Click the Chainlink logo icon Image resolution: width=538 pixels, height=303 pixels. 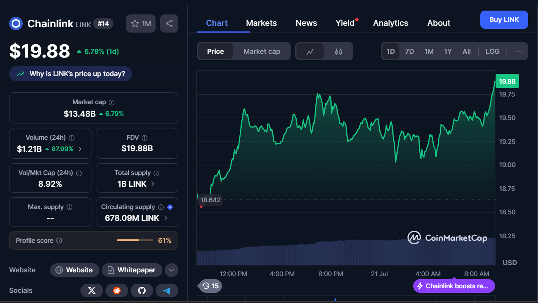click(16, 23)
